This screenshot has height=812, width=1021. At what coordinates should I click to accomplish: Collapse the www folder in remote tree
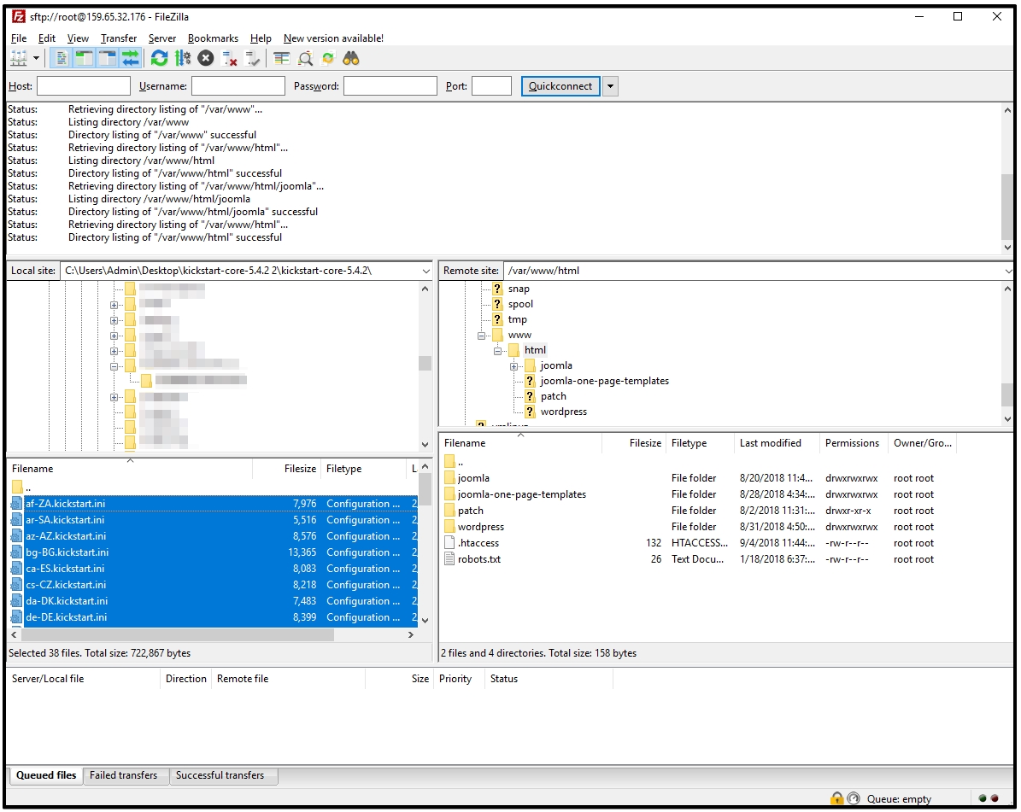pyautogui.click(x=481, y=335)
